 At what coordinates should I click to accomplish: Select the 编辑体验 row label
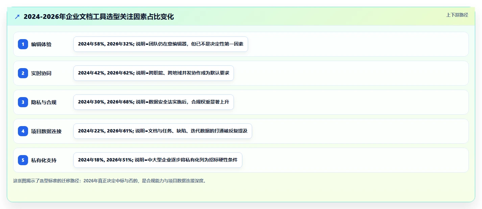click(41, 44)
